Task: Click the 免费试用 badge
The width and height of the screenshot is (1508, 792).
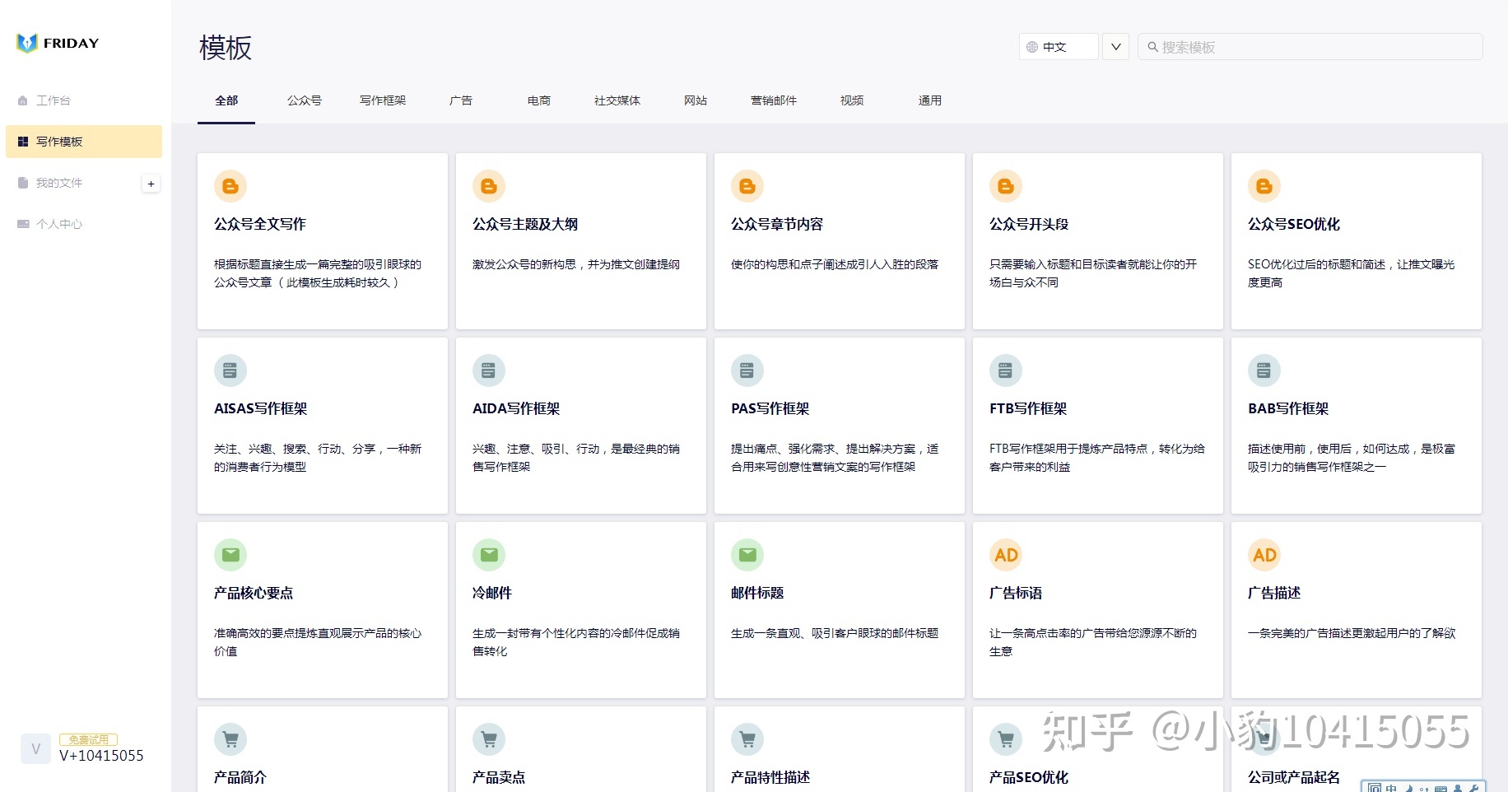Action: [x=88, y=739]
